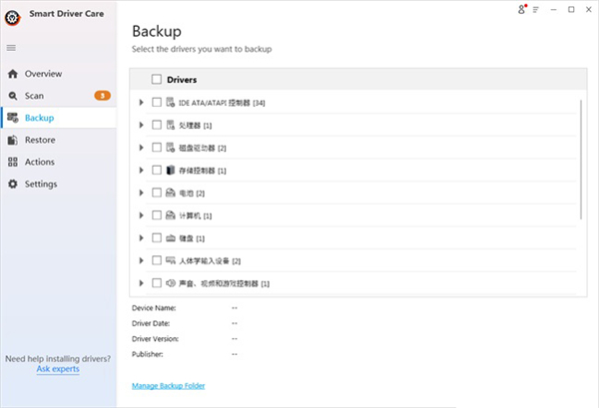Check the Drivers select-all checkbox
Screen dimensions: 599x408
pyautogui.click(x=157, y=79)
